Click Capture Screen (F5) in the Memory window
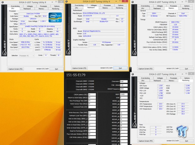195x145 pixels. [x=145, y=69]
